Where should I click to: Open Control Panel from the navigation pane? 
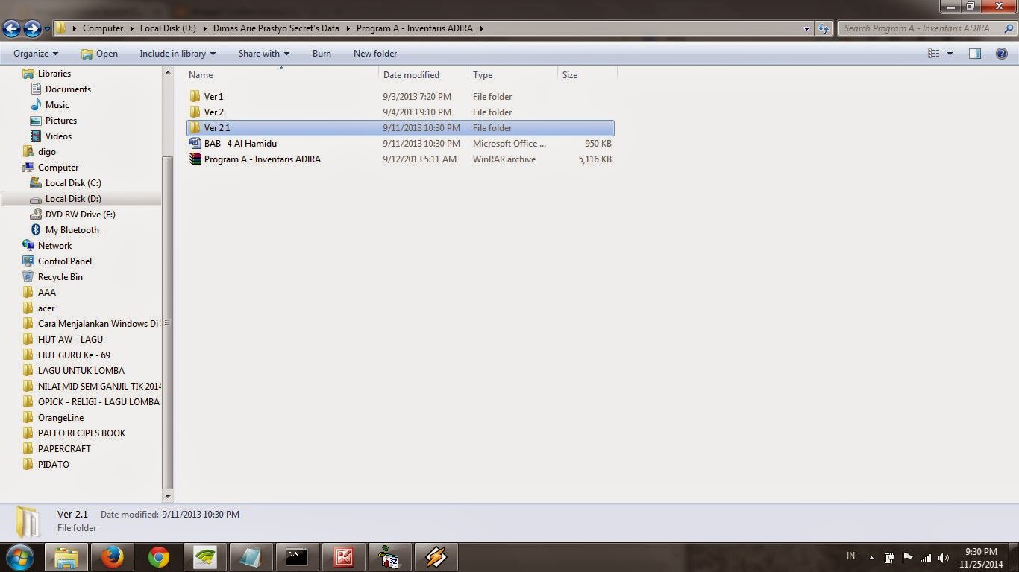click(x=64, y=261)
